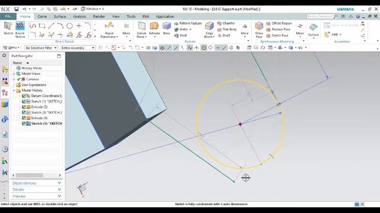The height and width of the screenshot is (213, 380).
Task: Open the History clock sidebar tab
Action: click(5, 149)
